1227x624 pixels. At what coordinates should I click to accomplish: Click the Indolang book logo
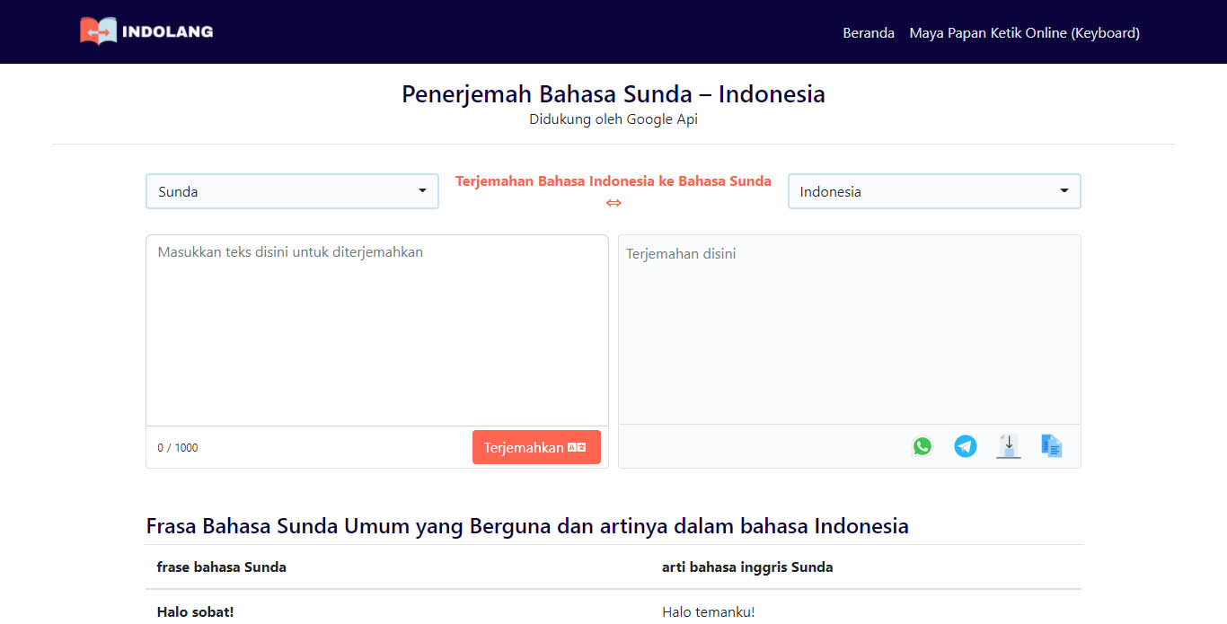[98, 31]
